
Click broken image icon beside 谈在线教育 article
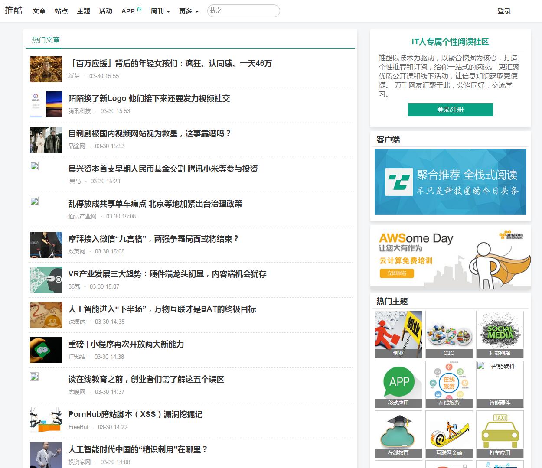tap(34, 377)
